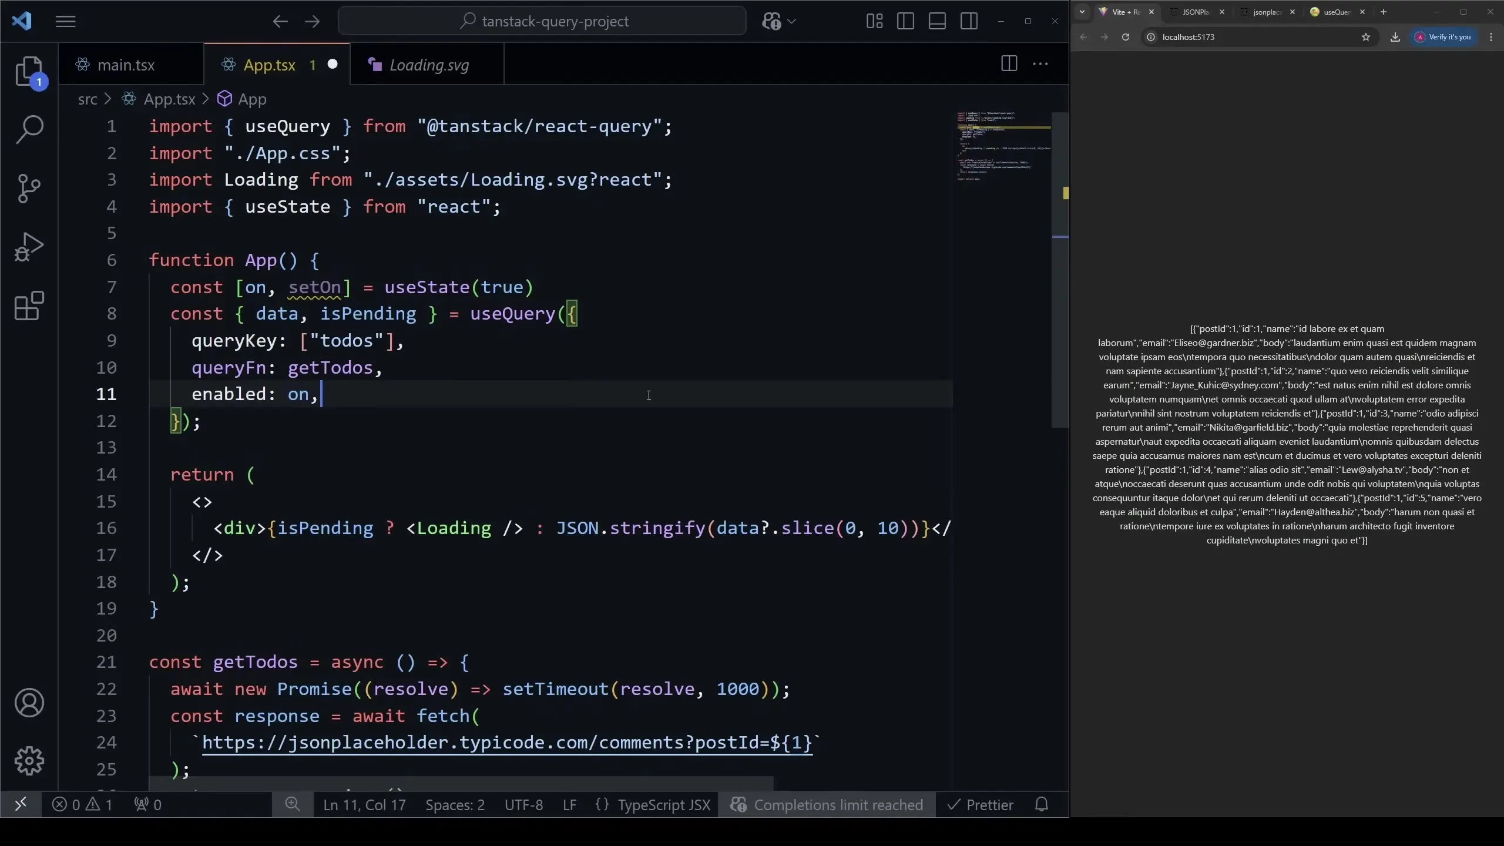Open the Search view in activity bar

coord(29,129)
